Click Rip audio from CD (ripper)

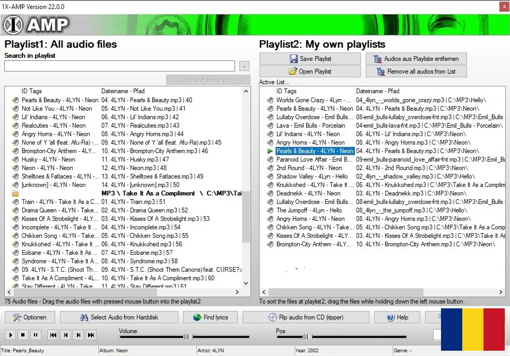pos(305,317)
